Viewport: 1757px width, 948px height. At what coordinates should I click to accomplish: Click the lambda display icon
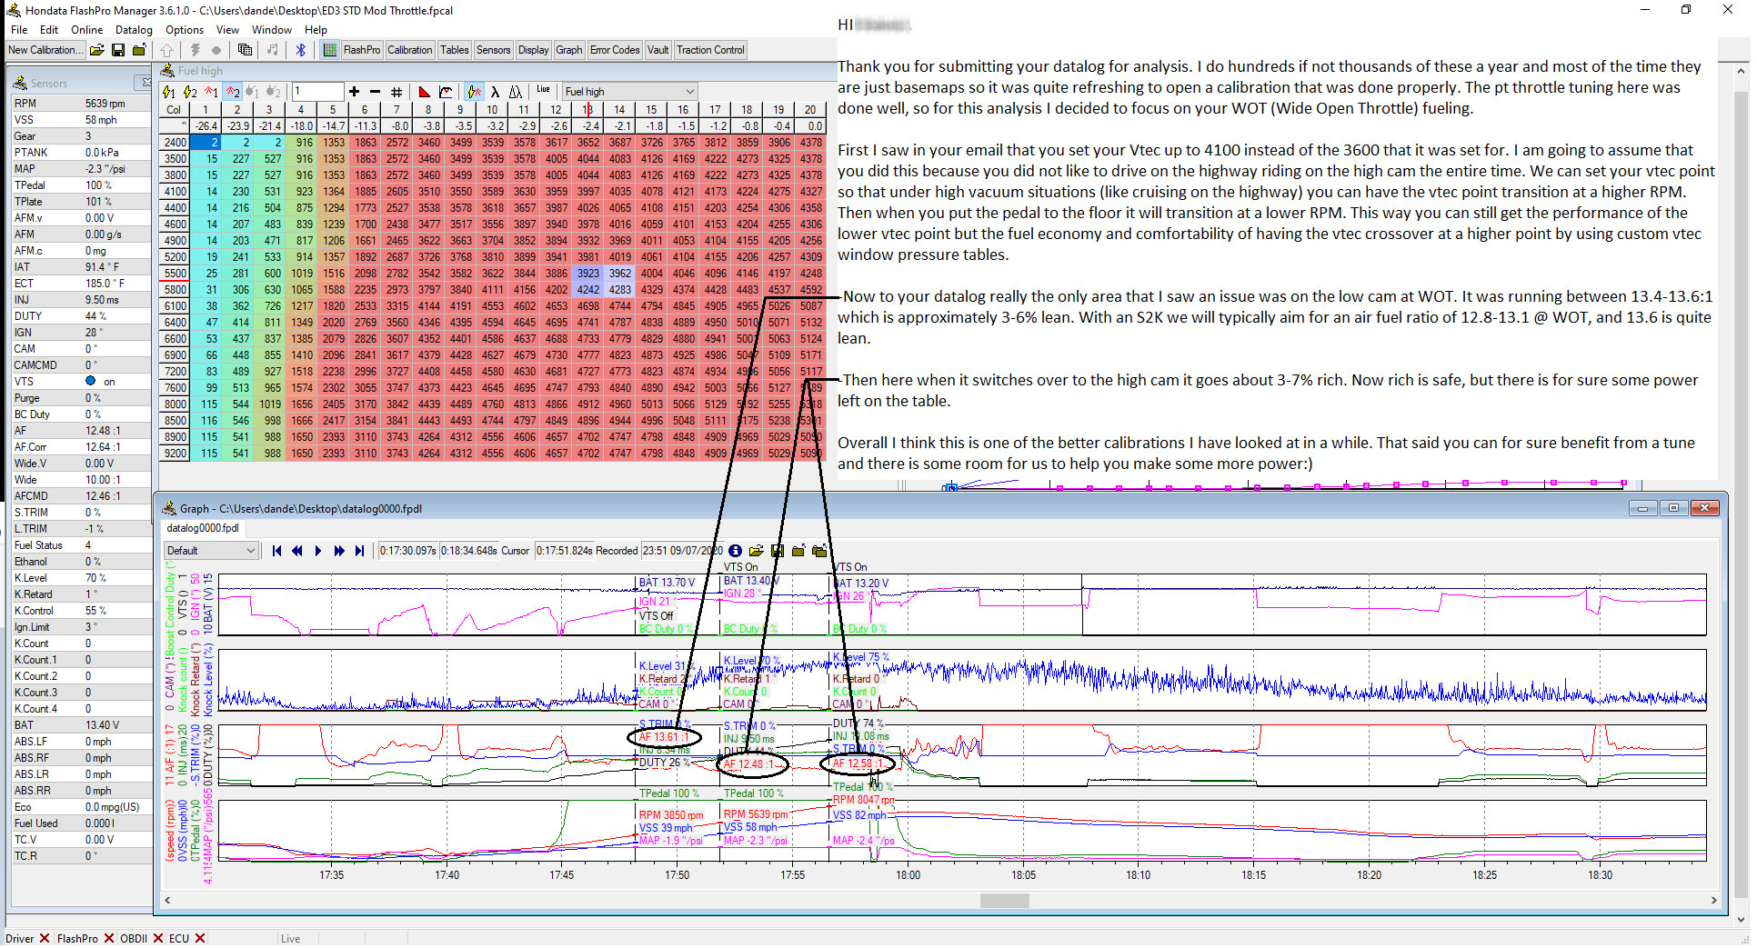[x=495, y=92]
